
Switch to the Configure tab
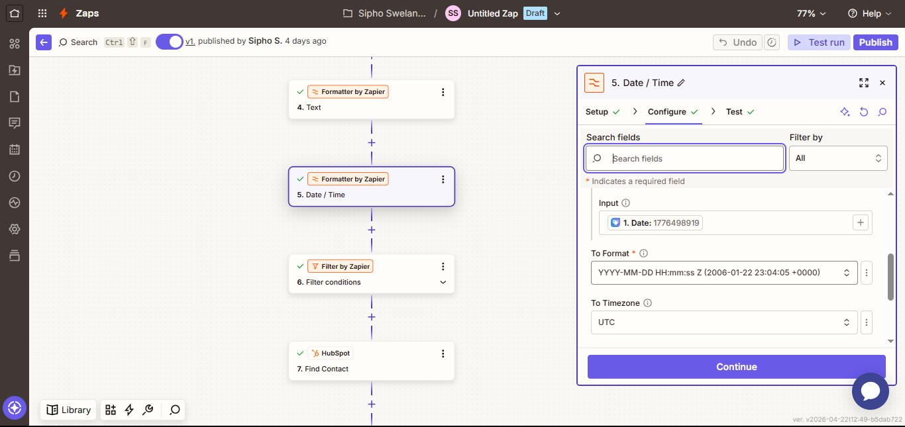point(673,112)
